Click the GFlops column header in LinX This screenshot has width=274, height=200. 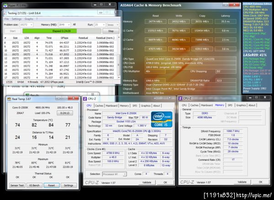pyautogui.click(x=64, y=38)
